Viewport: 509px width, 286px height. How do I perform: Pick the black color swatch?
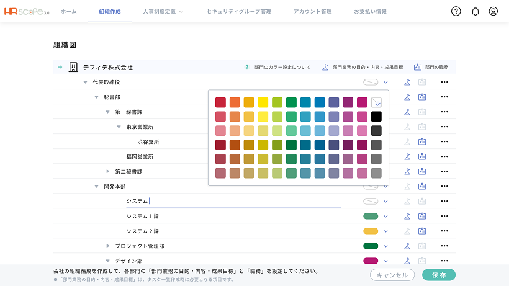tap(376, 117)
